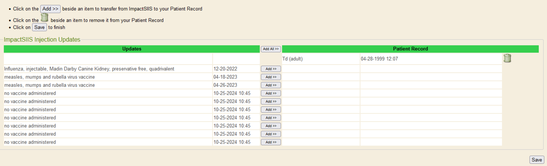Click the Save button at bottom right

pos(536,160)
